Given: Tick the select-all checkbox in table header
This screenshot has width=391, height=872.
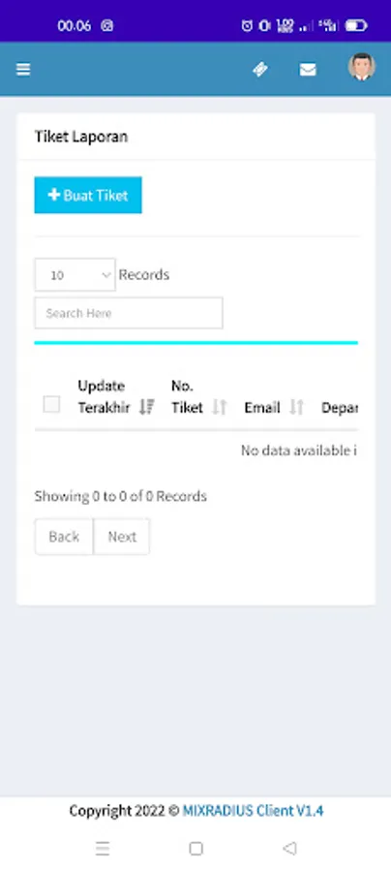Looking at the screenshot, I should 51,404.
